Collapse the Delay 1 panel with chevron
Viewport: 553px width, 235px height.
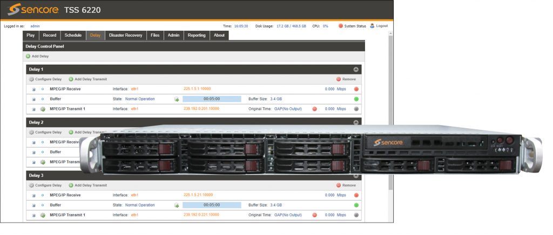(x=356, y=70)
